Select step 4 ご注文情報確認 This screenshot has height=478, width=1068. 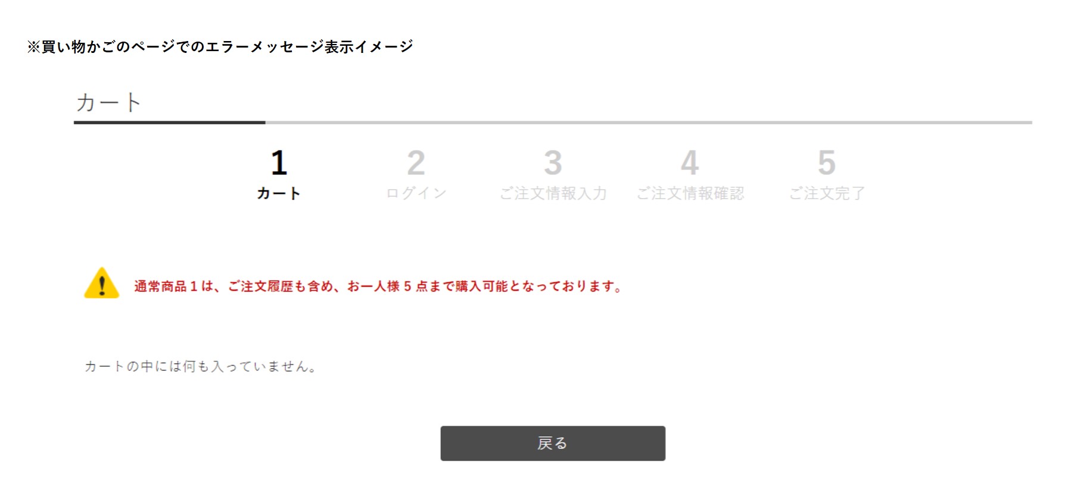click(690, 175)
